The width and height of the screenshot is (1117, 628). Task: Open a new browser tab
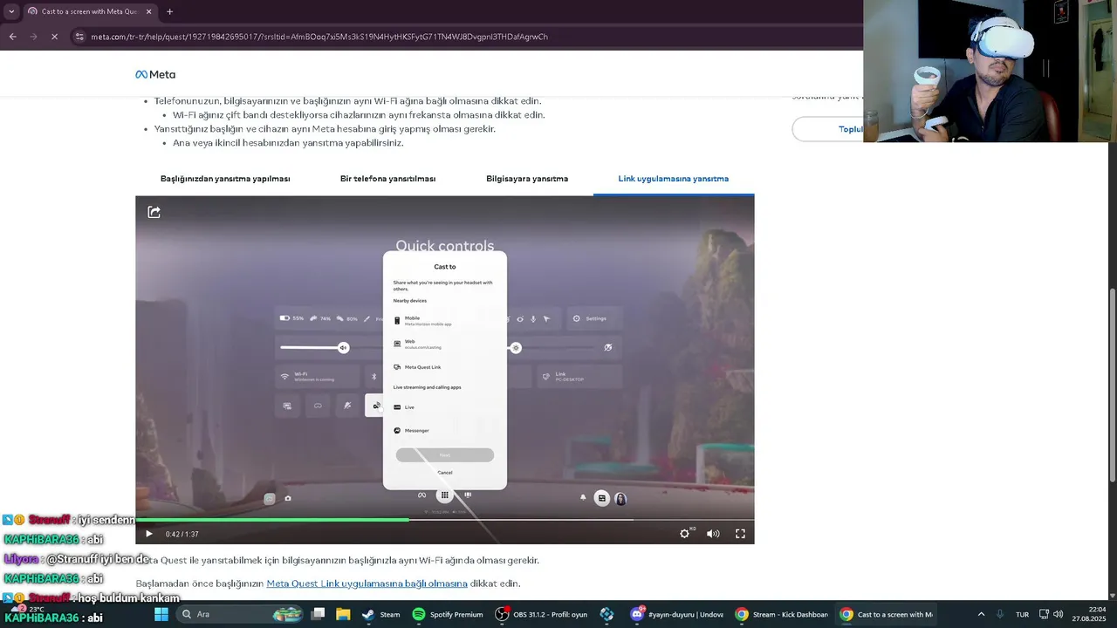(169, 11)
